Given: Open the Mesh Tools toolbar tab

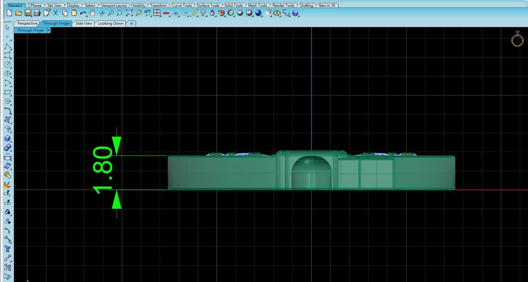Looking at the screenshot, I should pyautogui.click(x=257, y=5).
